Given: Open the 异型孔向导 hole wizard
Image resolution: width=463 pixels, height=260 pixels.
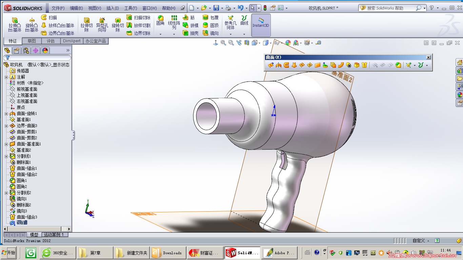Looking at the screenshot, I should click(102, 25).
